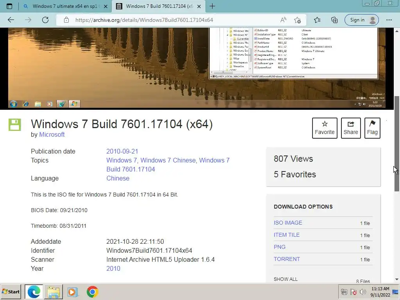The width and height of the screenshot is (400, 300).
Task: Reload the page with refresh icon
Action: click(x=45, y=20)
